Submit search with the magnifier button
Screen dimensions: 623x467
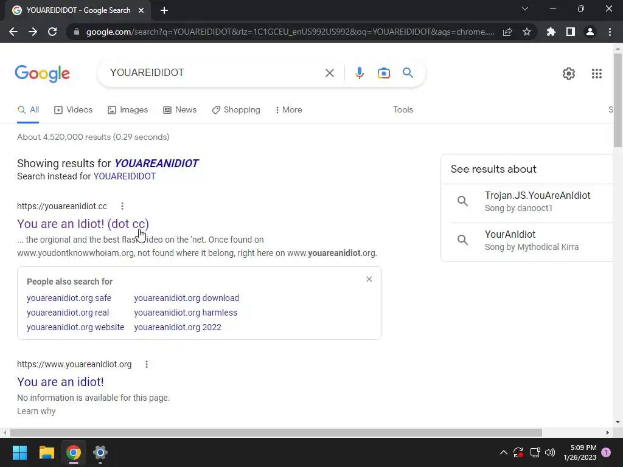point(408,73)
